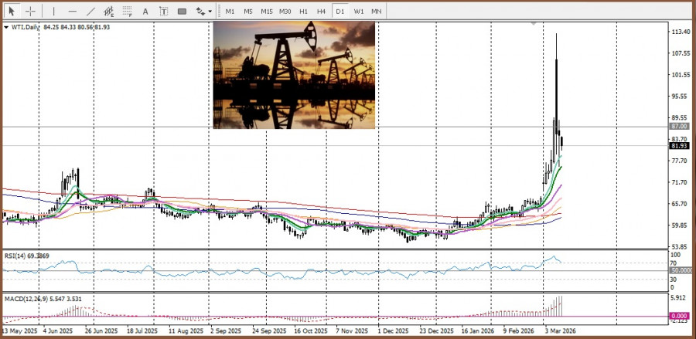Enable the H1 timeframe
This screenshot has height=339, width=696.
click(x=303, y=12)
